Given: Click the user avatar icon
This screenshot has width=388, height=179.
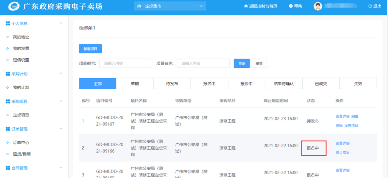Looking at the screenshot, I should pos(318,6).
